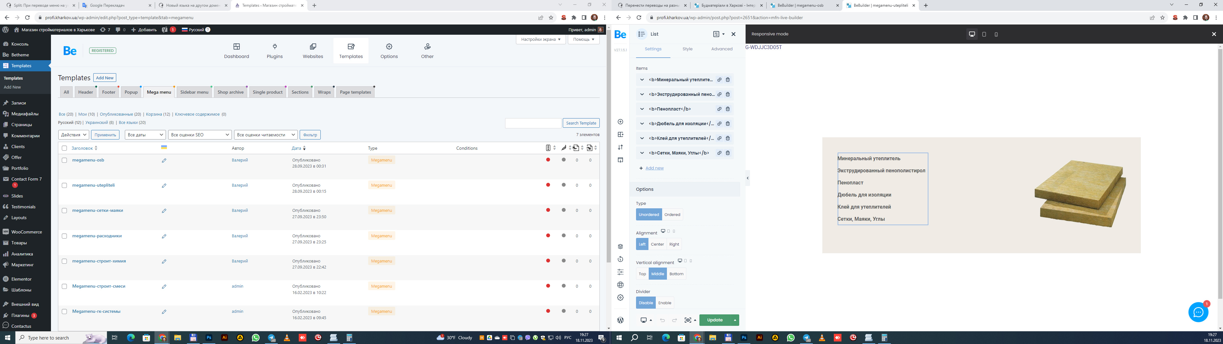Open the Advanced tab in BeBuilder
The image size is (1223, 344).
coord(722,49)
